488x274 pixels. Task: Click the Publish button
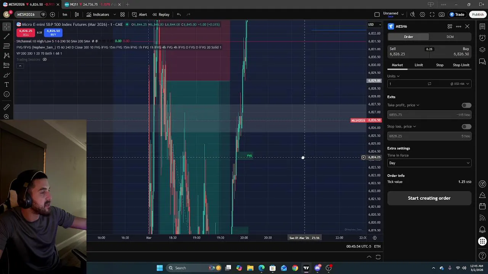tap(478, 14)
